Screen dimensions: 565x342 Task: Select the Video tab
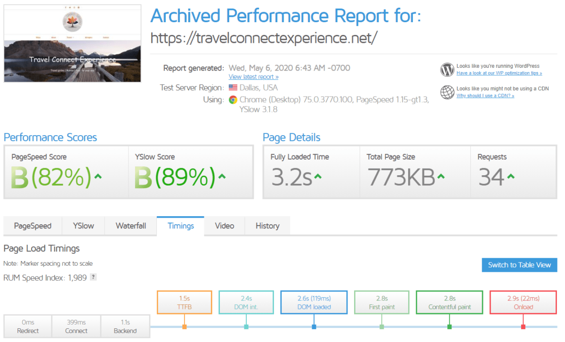tap(224, 226)
